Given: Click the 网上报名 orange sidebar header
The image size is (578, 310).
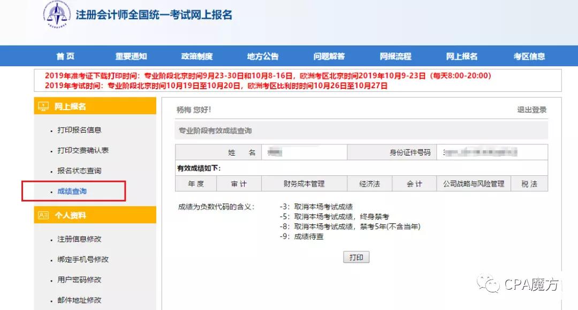Looking at the screenshot, I should [95, 106].
